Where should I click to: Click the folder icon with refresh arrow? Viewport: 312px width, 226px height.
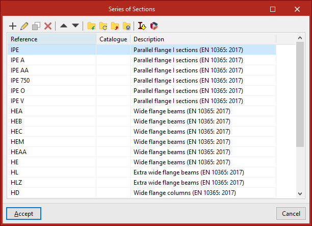coord(103,26)
